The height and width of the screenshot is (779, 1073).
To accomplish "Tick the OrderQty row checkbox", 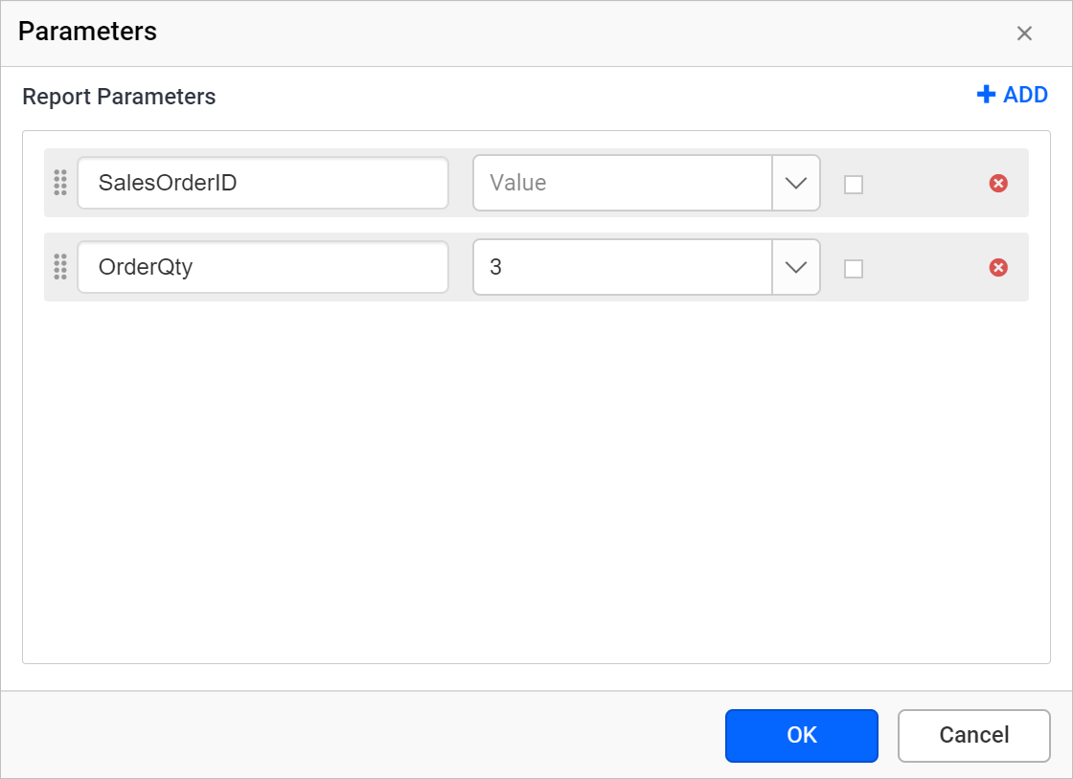I will (x=854, y=269).
